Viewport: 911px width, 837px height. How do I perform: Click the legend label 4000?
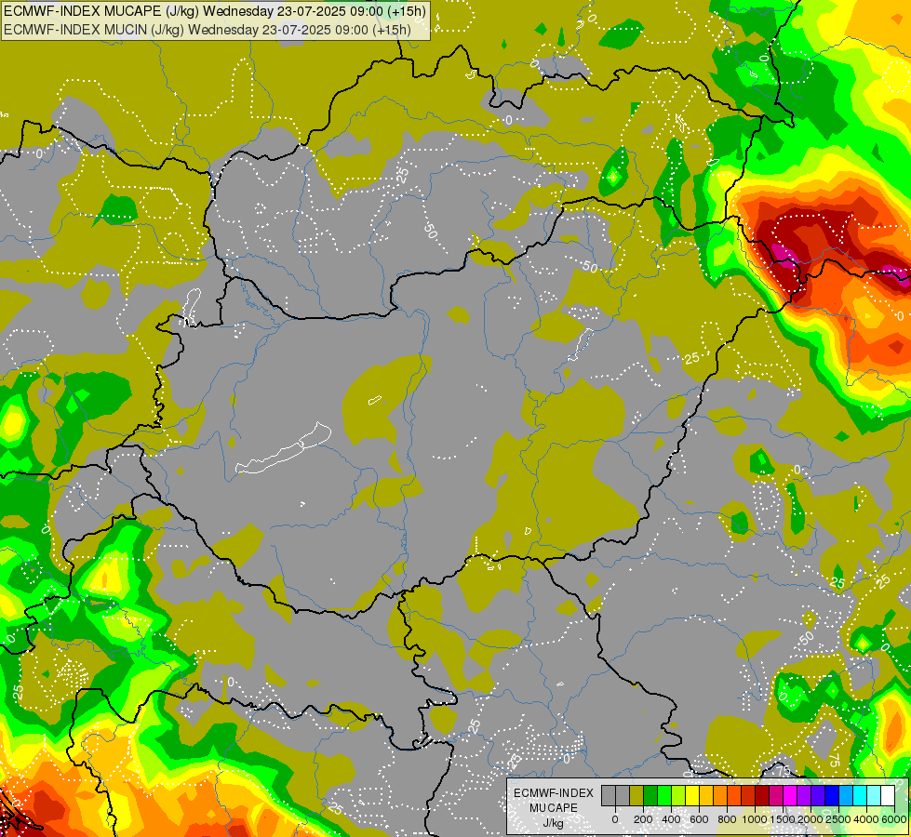(866, 819)
